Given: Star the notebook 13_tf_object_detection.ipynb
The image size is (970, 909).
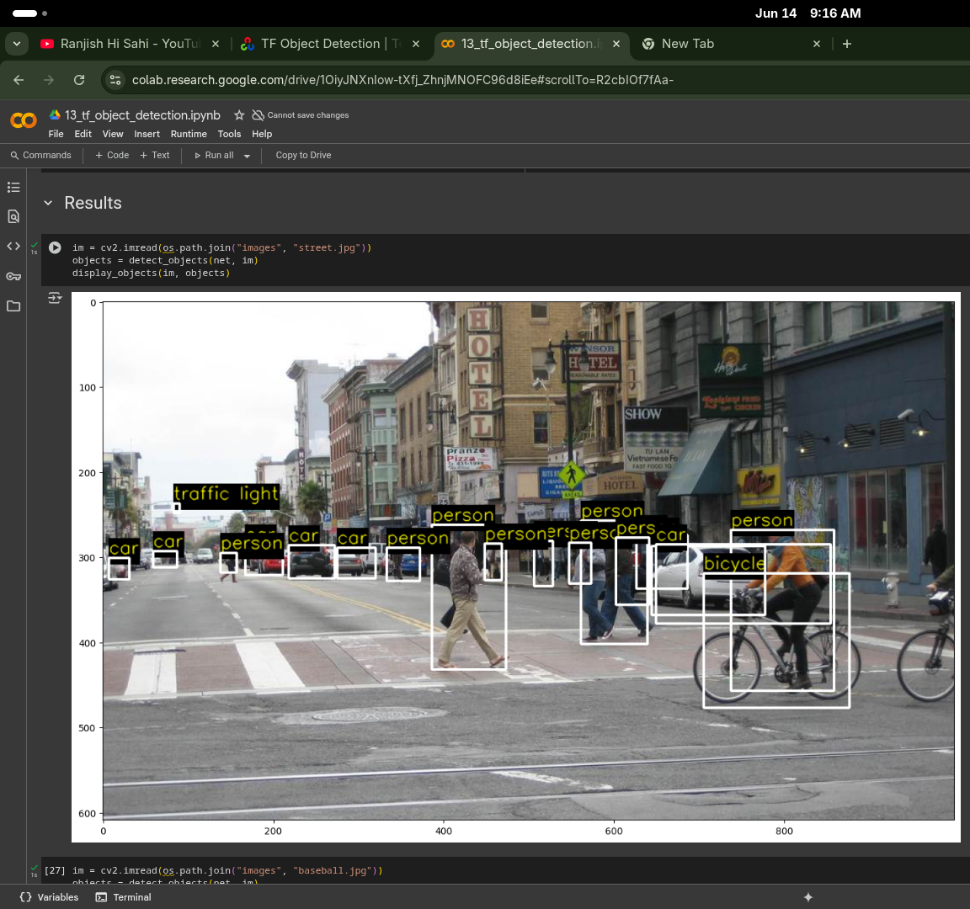Looking at the screenshot, I should pos(239,115).
